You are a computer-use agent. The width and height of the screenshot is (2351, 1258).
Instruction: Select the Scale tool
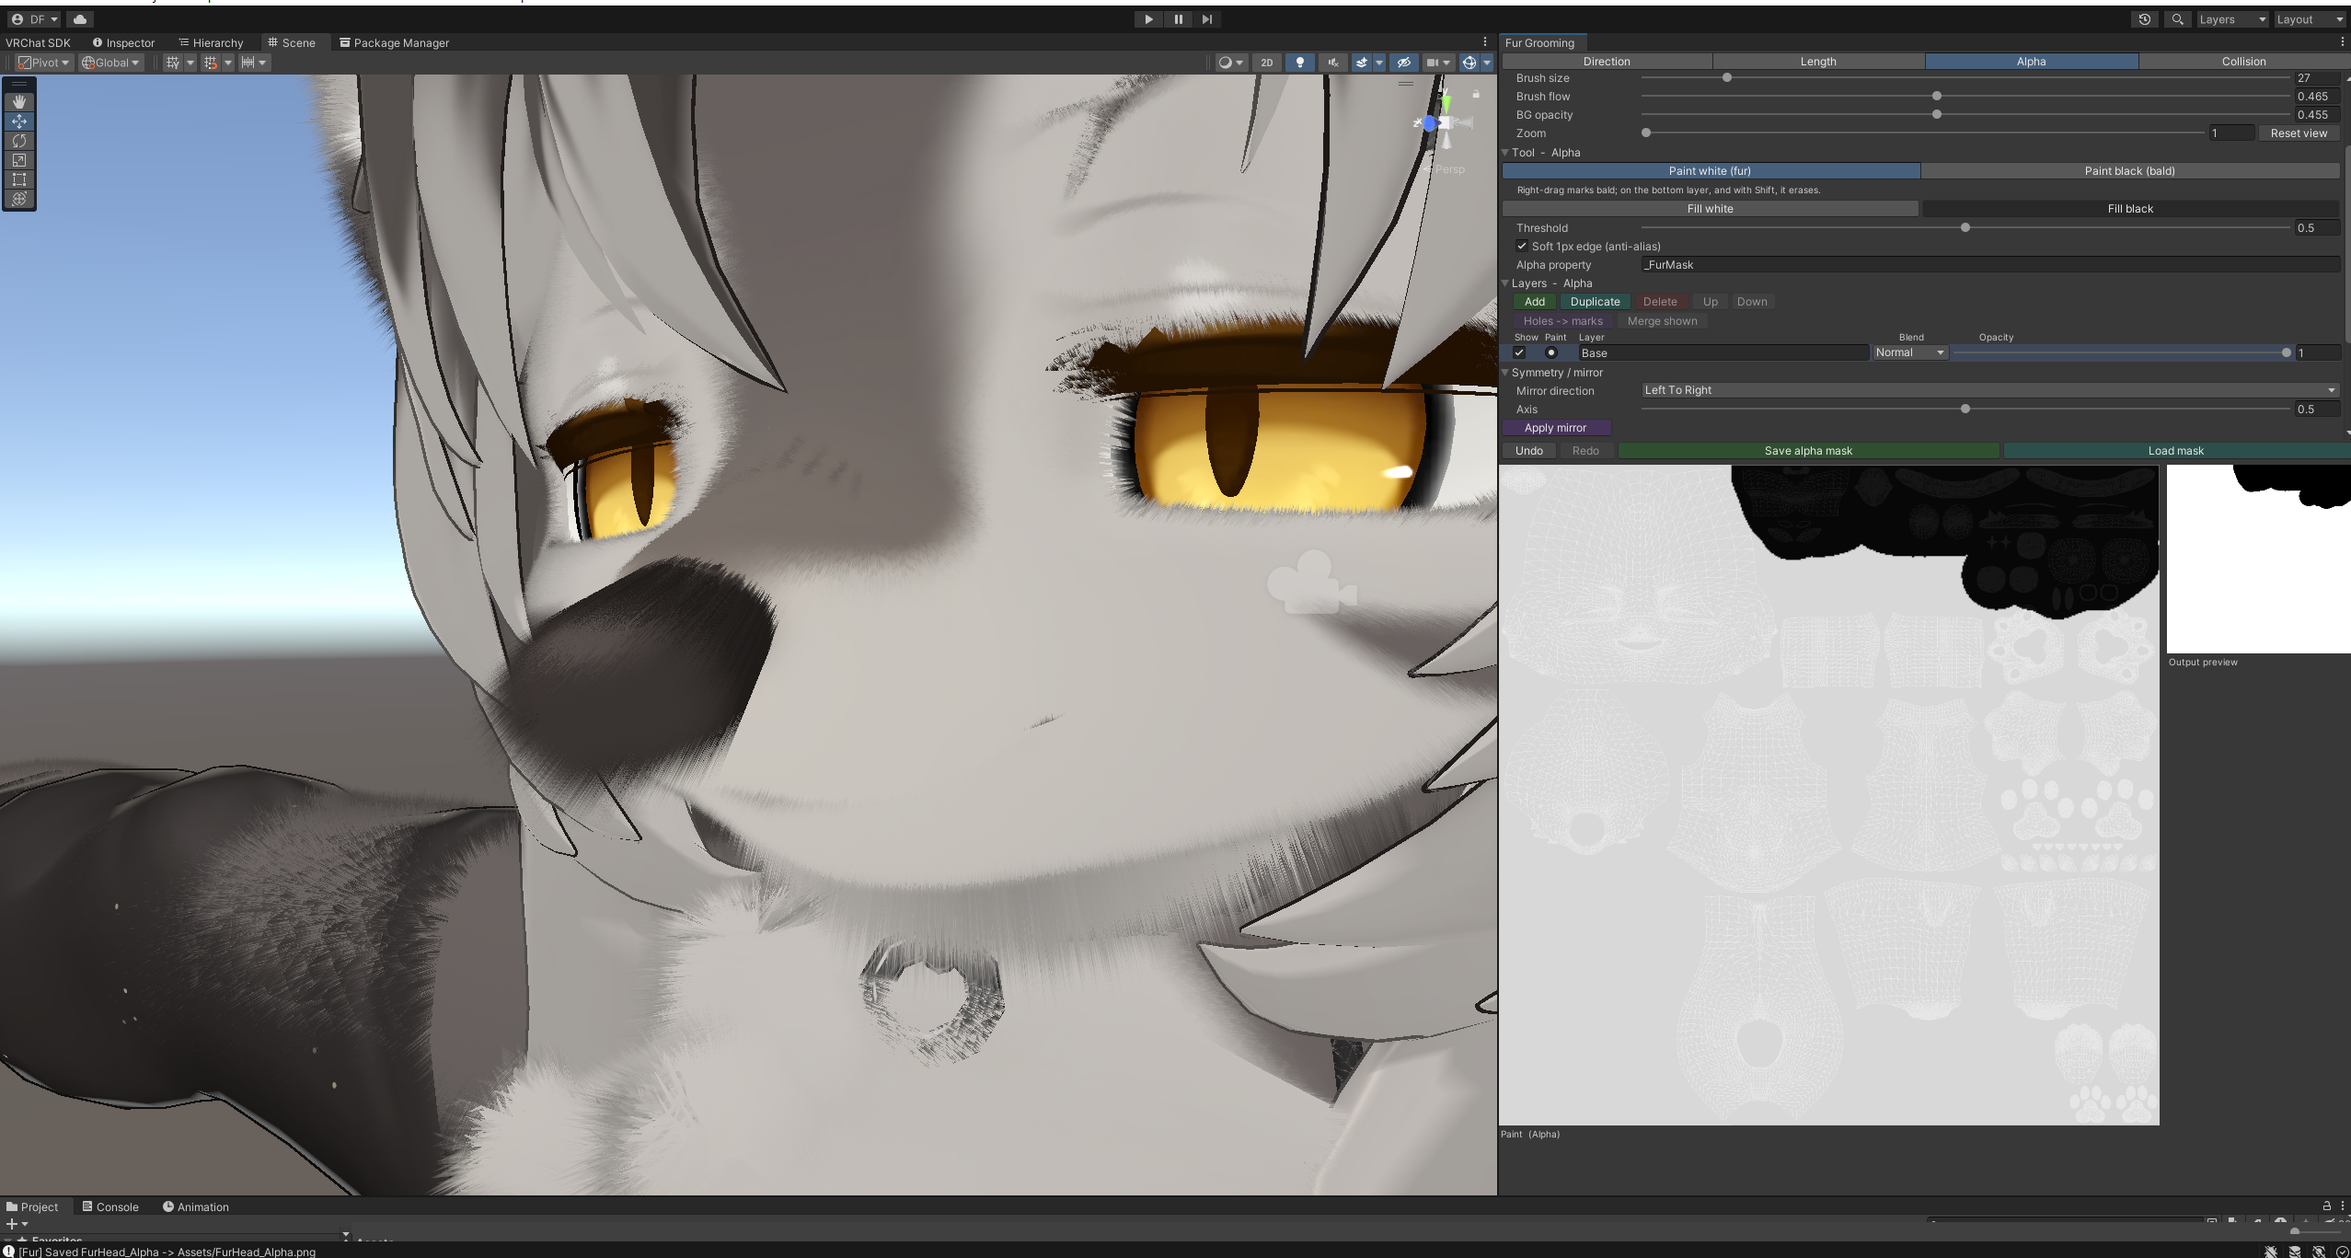(x=19, y=160)
